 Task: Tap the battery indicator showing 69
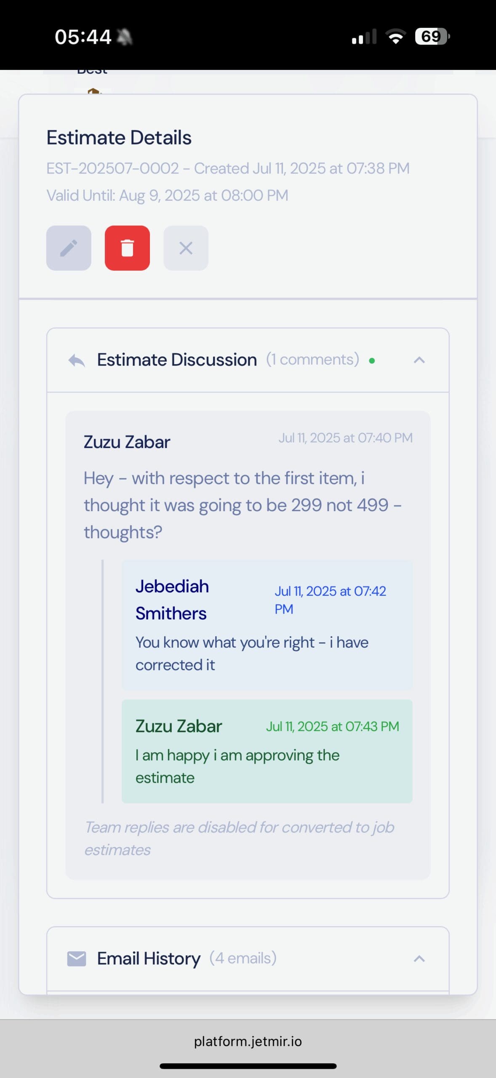pos(432,37)
